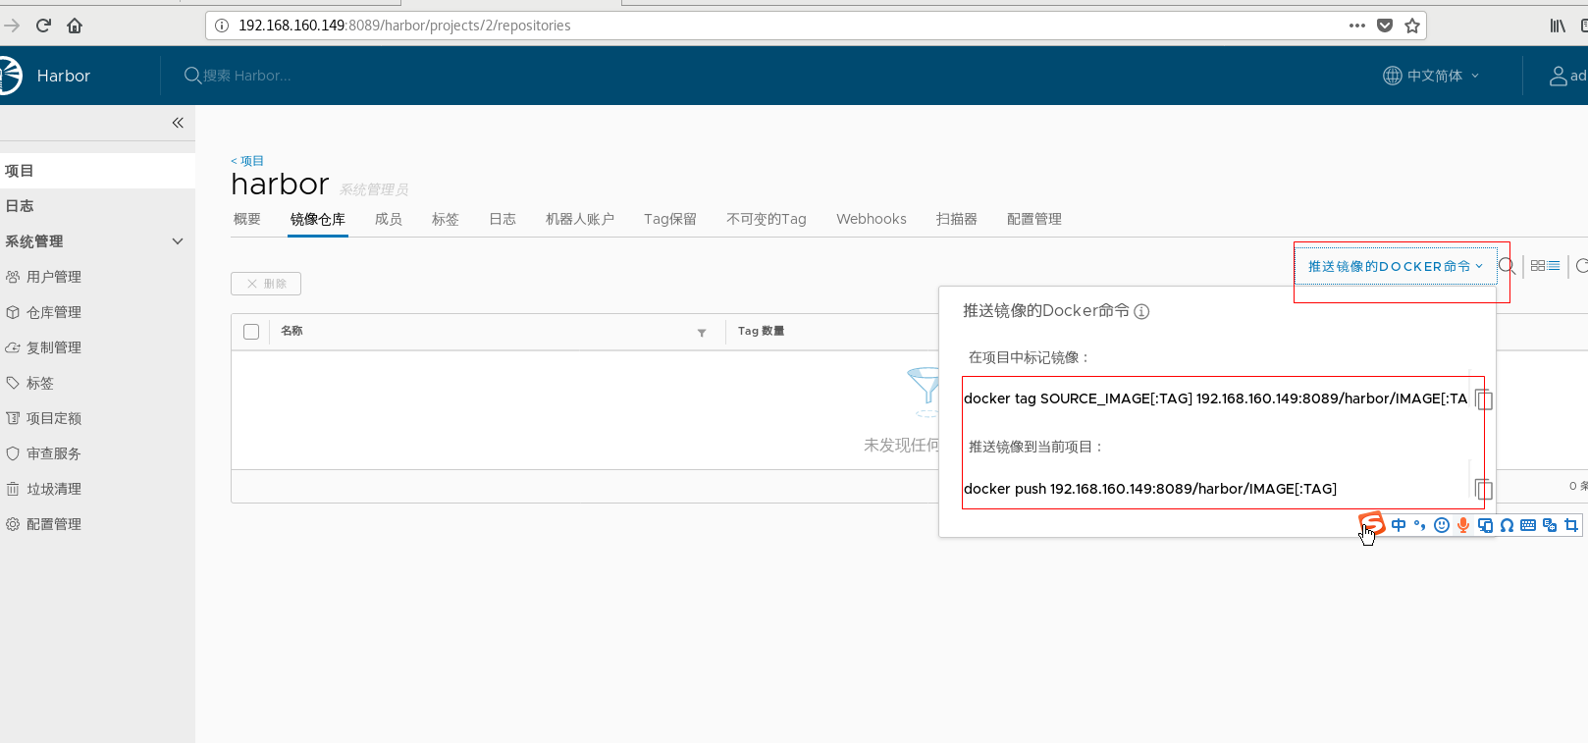Click the info icon beside 推送镜像的Docker命令

pos(1141,311)
